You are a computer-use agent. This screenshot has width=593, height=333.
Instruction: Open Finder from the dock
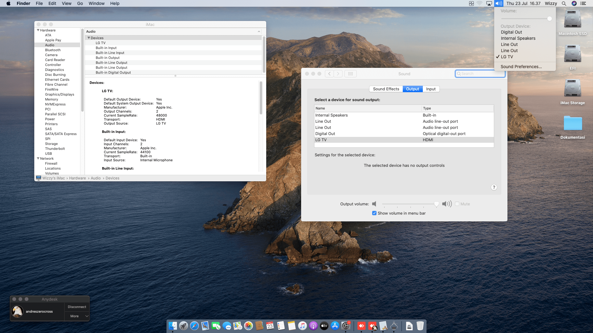coord(173,326)
